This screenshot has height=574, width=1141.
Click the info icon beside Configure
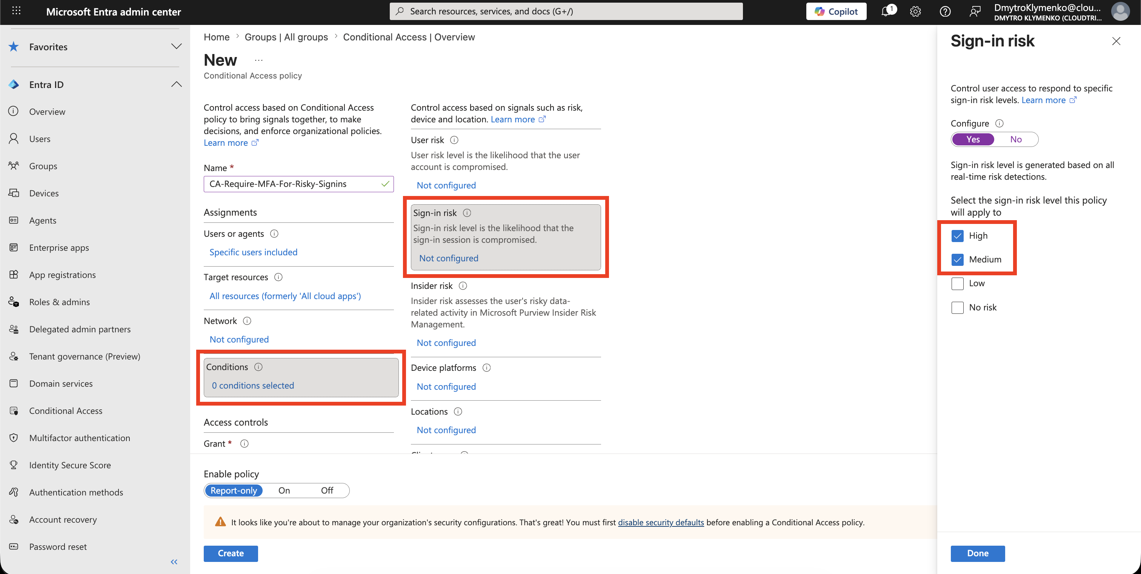[999, 123]
